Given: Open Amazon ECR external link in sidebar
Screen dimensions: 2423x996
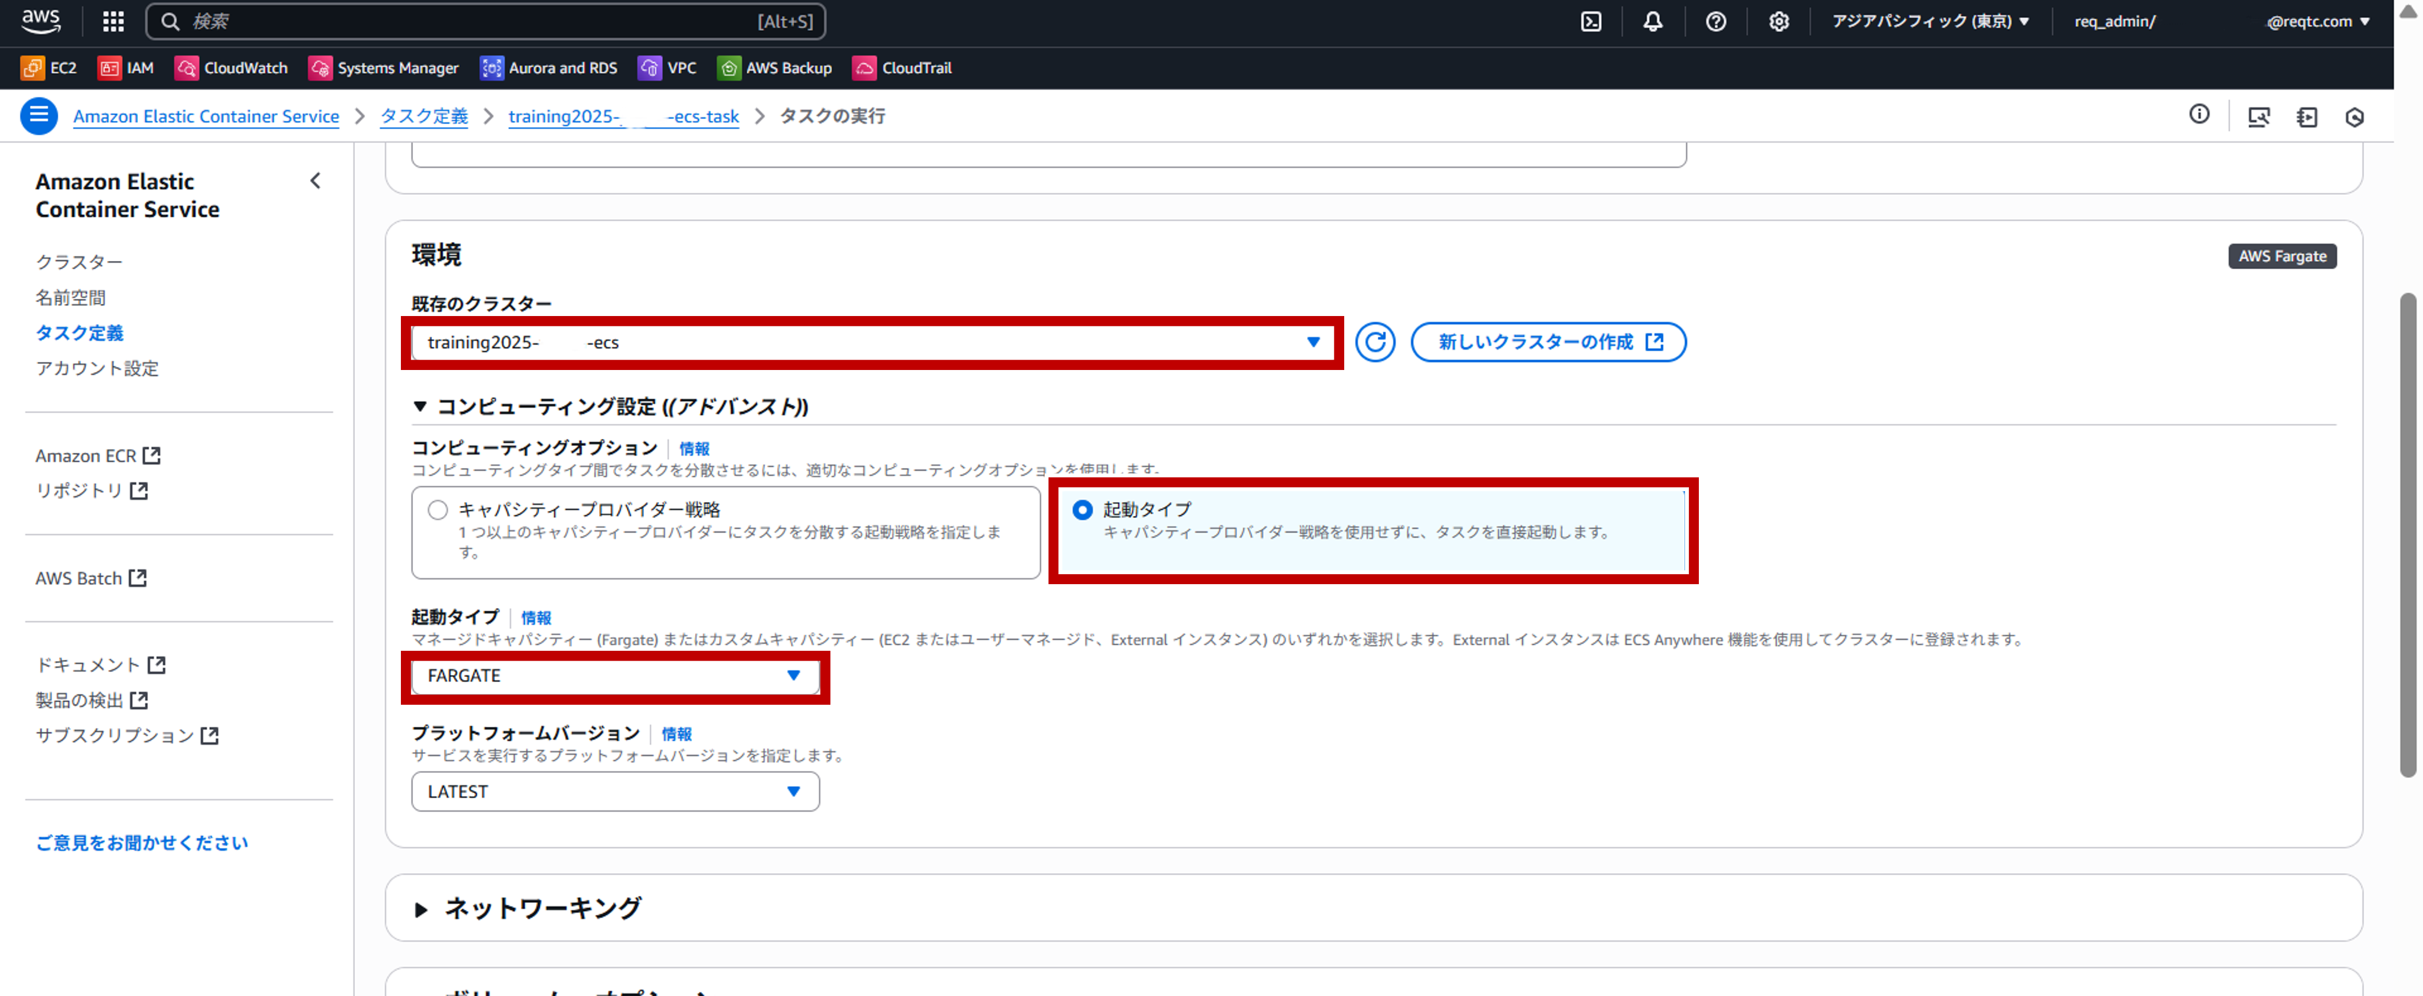Looking at the screenshot, I should [98, 456].
